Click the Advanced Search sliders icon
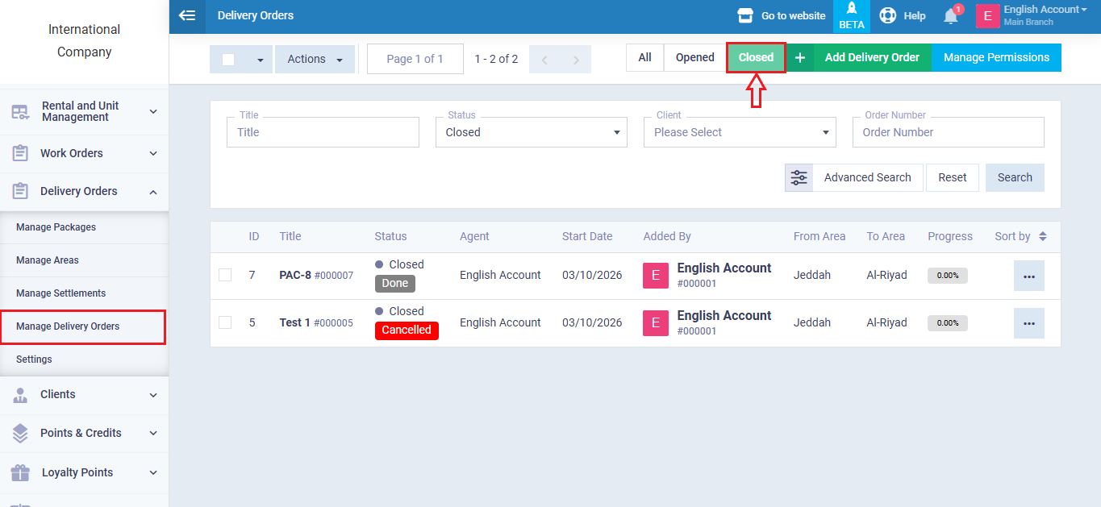The width and height of the screenshot is (1101, 507). (x=799, y=177)
